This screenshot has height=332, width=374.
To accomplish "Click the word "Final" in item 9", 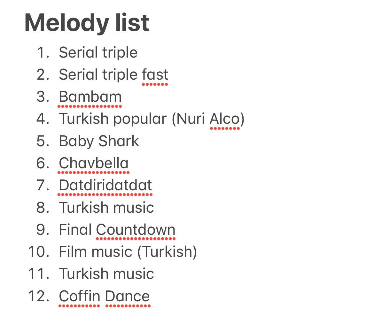I will [75, 230].
